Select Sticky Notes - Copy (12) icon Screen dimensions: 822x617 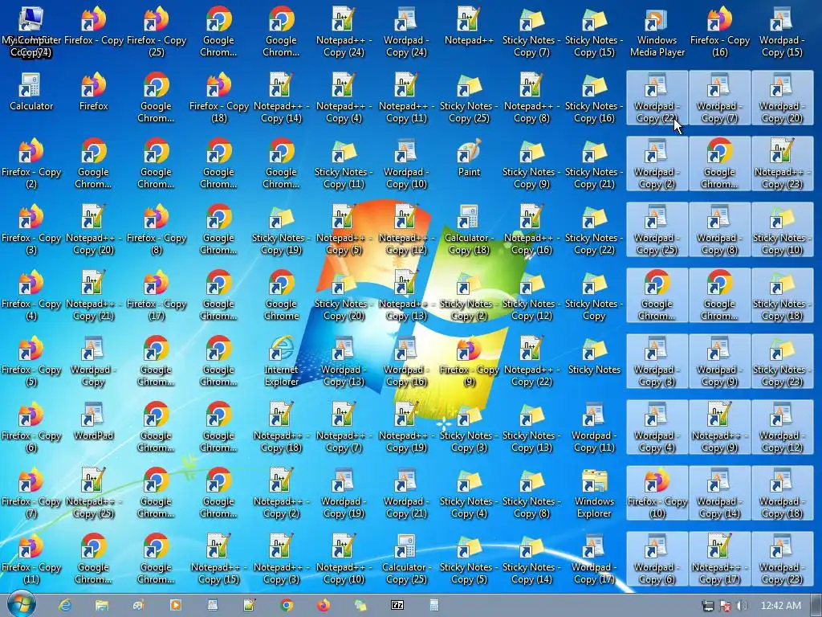[x=531, y=296]
